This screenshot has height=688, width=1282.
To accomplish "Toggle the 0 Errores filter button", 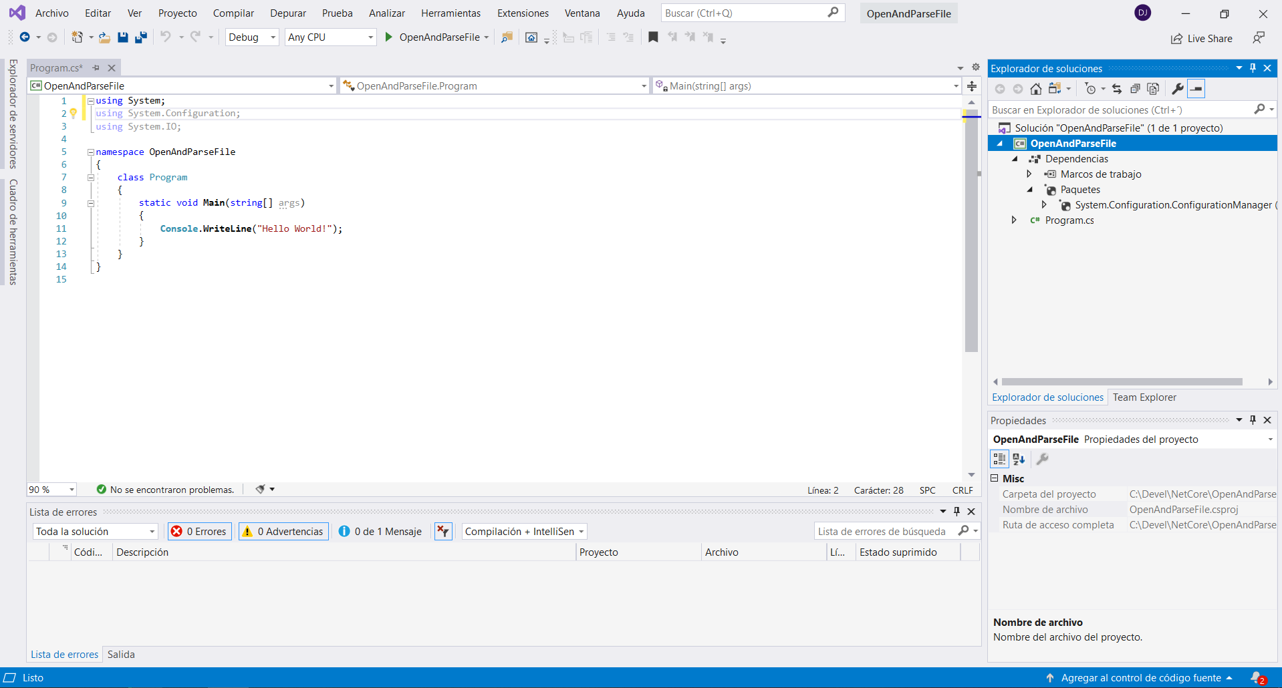I will click(200, 532).
